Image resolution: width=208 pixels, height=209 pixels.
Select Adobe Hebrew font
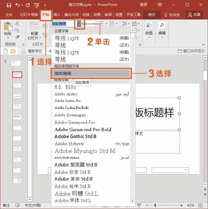(x=91, y=144)
